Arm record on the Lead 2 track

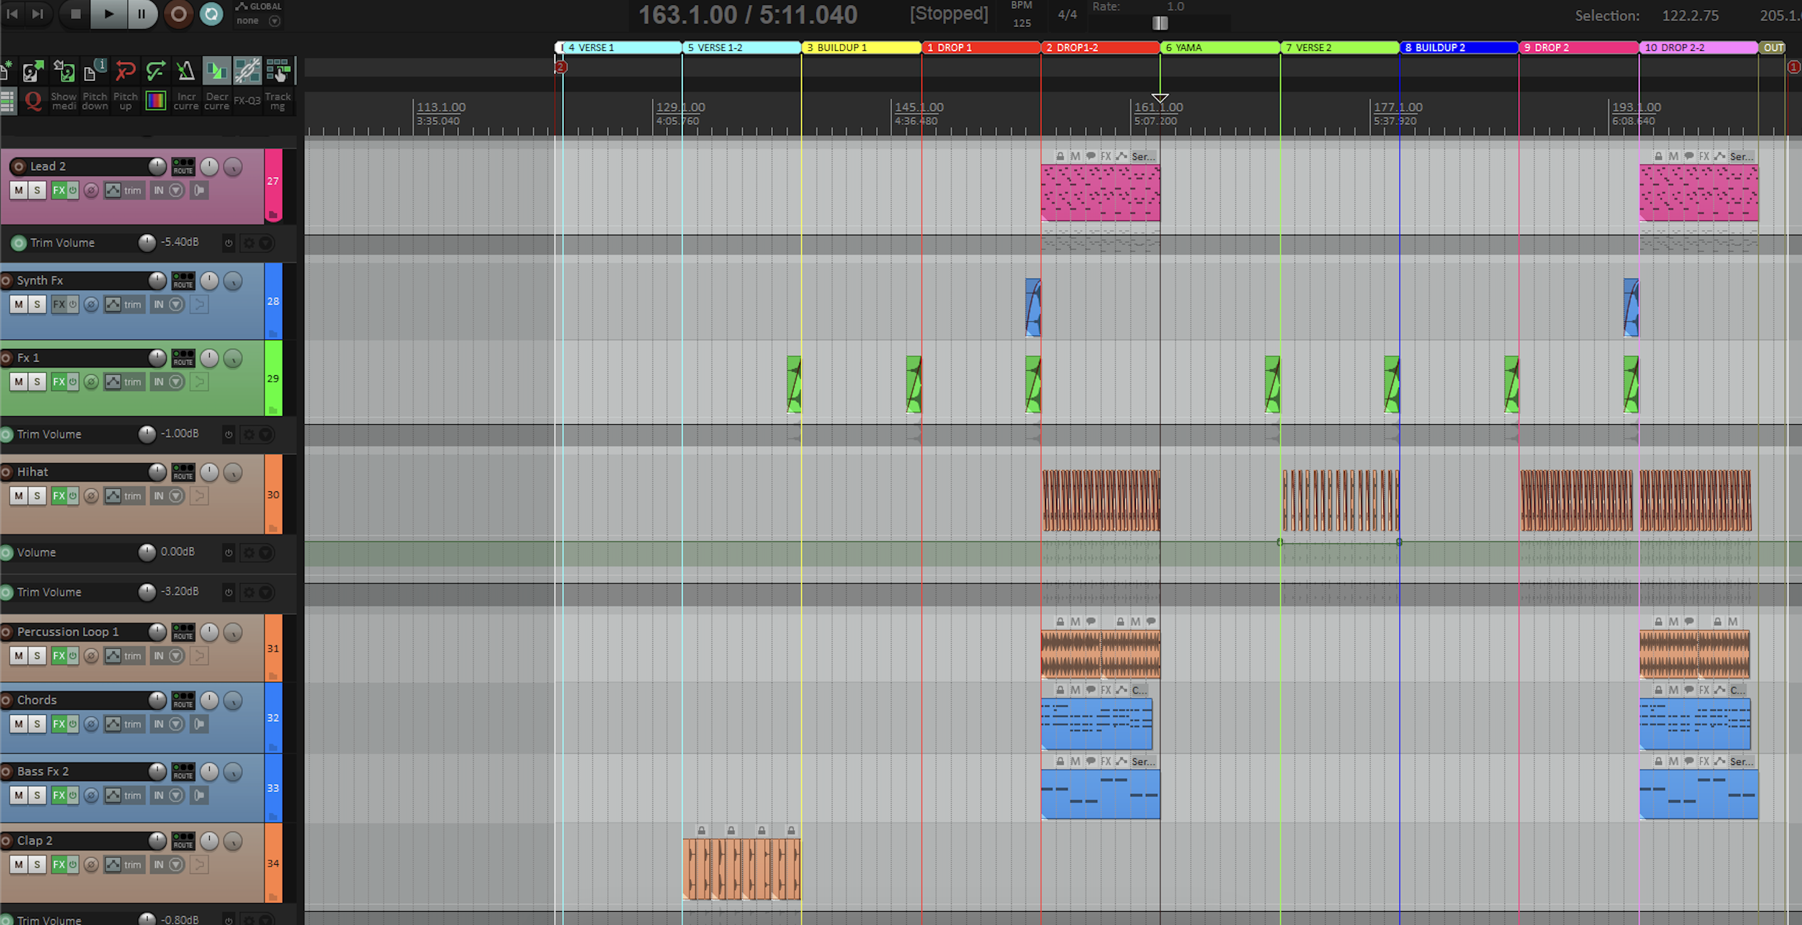tap(19, 166)
